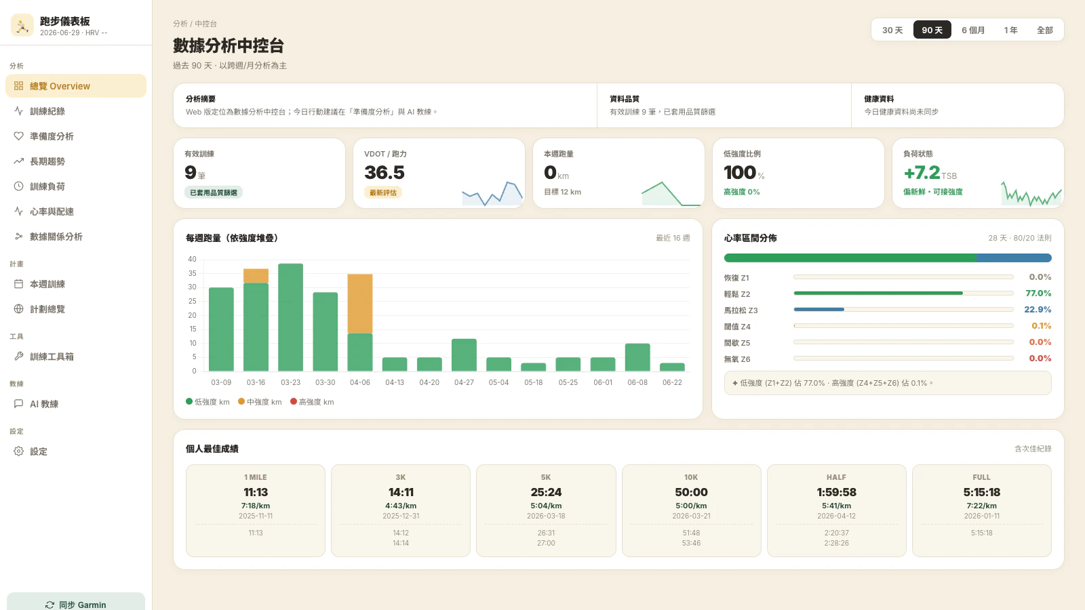Choose the 全部 time range
The image size is (1085, 610).
[x=1044, y=30]
